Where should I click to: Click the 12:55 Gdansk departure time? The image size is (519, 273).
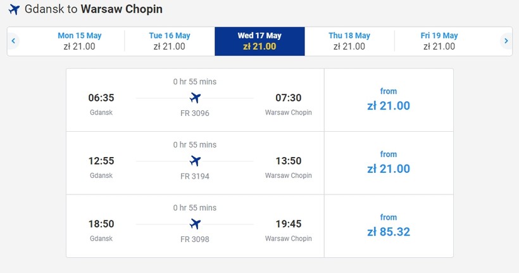(101, 161)
